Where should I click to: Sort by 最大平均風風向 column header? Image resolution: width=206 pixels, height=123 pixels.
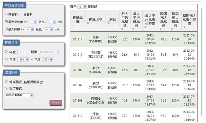point(136,21)
